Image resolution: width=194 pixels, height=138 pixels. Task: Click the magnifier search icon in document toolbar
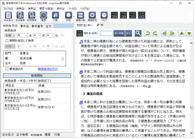coord(138,33)
